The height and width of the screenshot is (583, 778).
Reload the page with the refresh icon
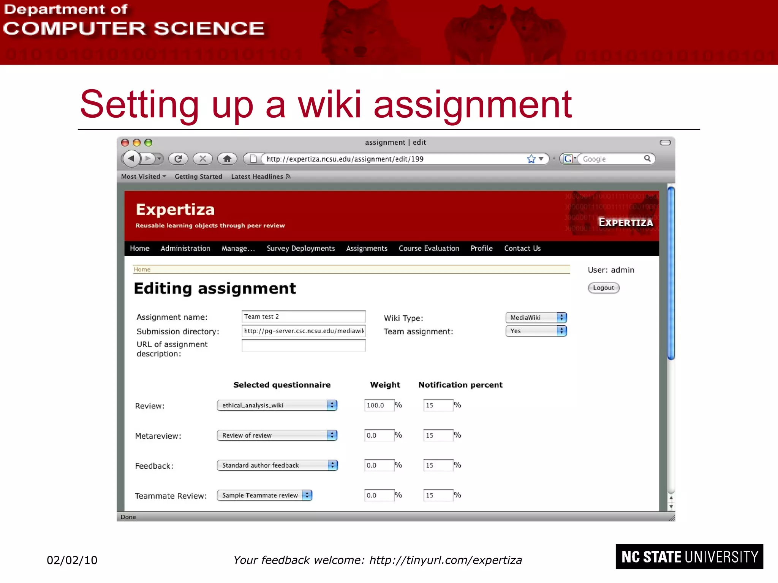(178, 159)
